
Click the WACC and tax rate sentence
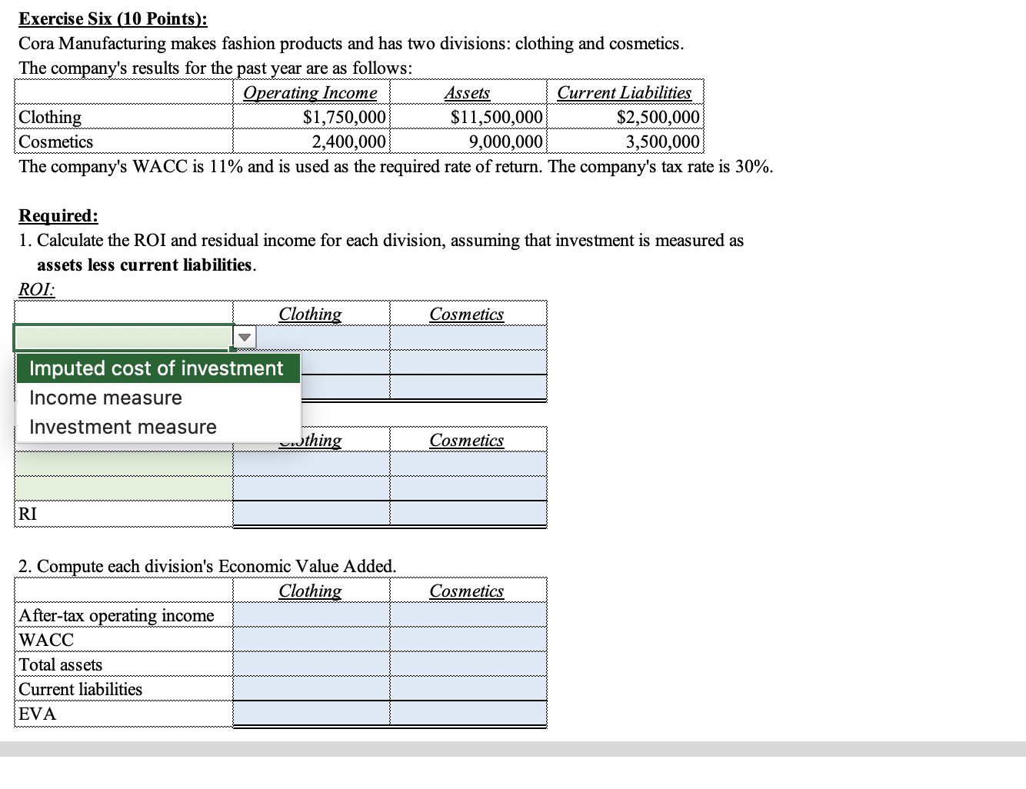click(396, 166)
